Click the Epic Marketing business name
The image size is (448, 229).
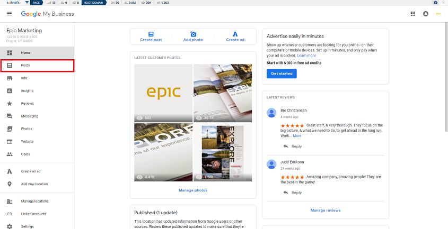pos(24,31)
